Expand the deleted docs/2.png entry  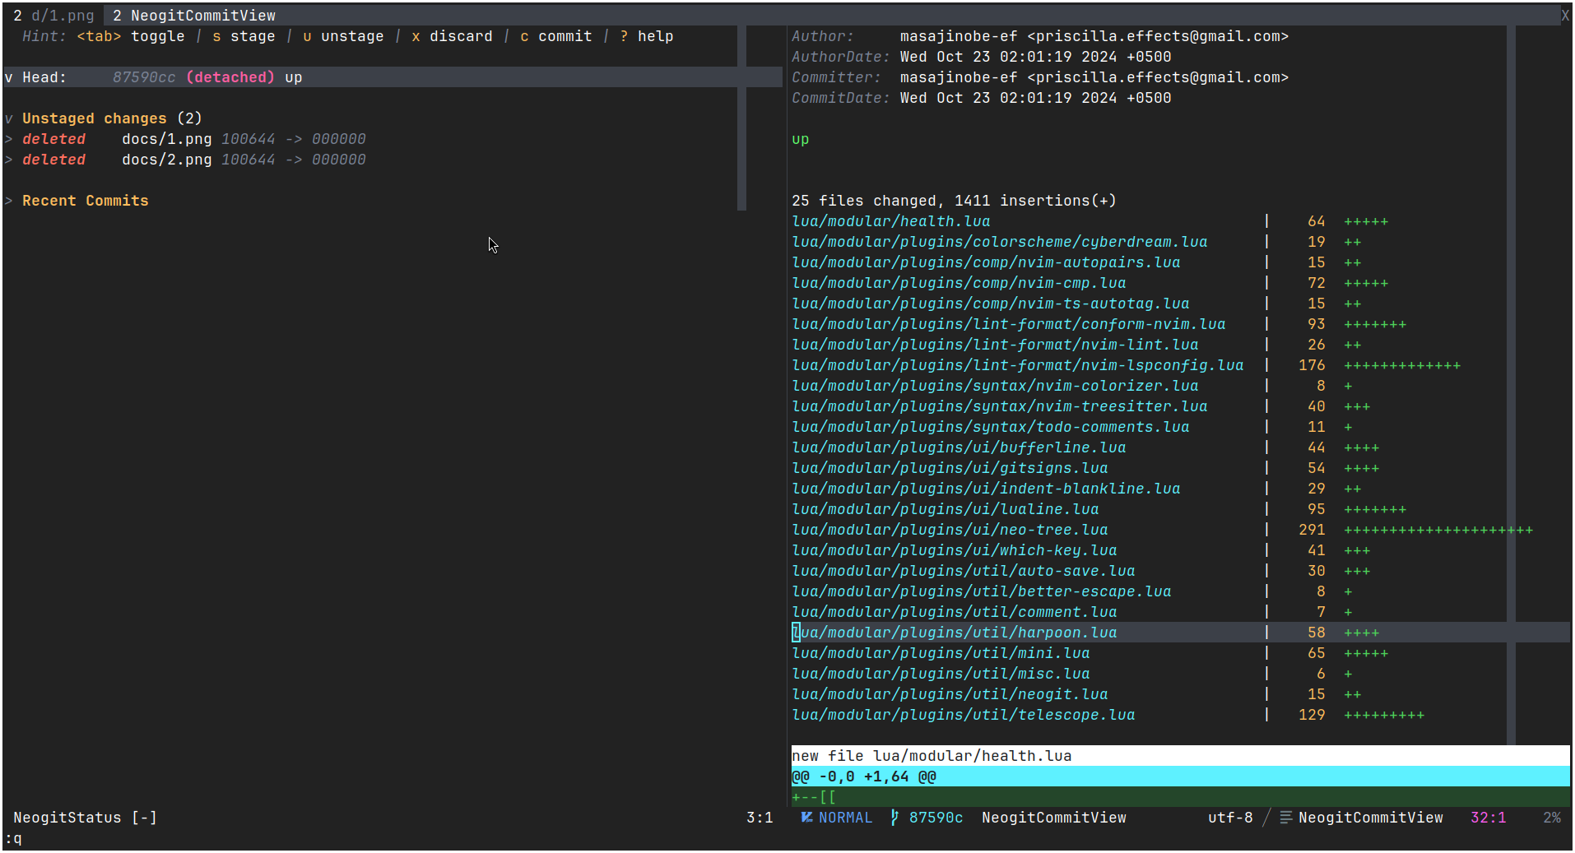(9, 160)
